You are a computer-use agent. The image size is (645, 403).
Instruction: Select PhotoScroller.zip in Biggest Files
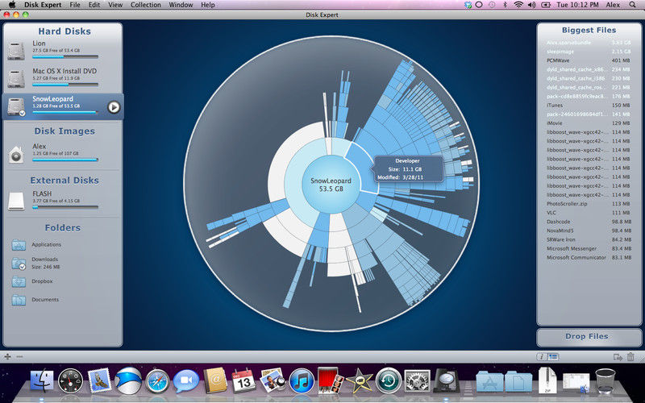(589, 204)
